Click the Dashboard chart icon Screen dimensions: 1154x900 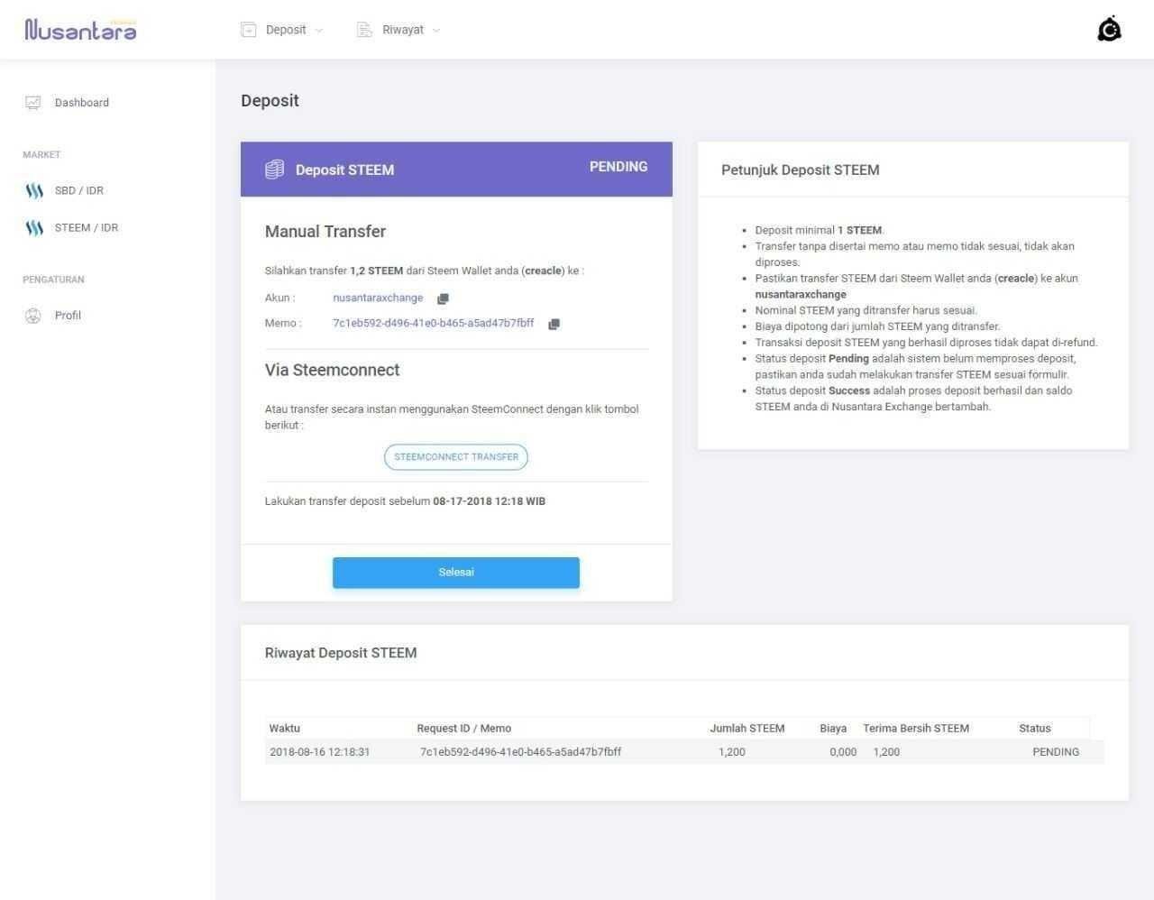pos(33,103)
